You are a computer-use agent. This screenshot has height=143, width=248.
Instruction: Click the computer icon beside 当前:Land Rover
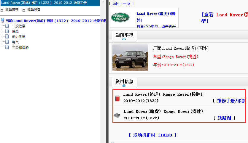coord(3,20)
